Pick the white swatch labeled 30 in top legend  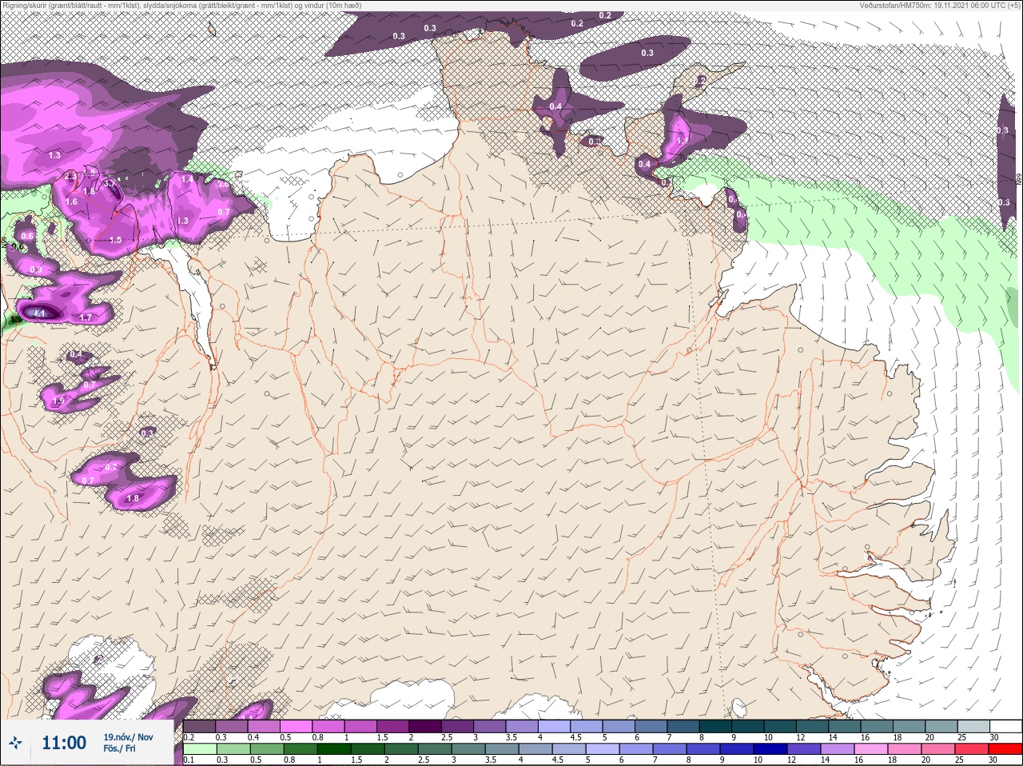(1005, 726)
